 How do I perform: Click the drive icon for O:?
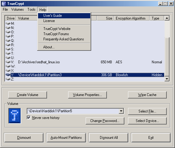tap(8, 32)
